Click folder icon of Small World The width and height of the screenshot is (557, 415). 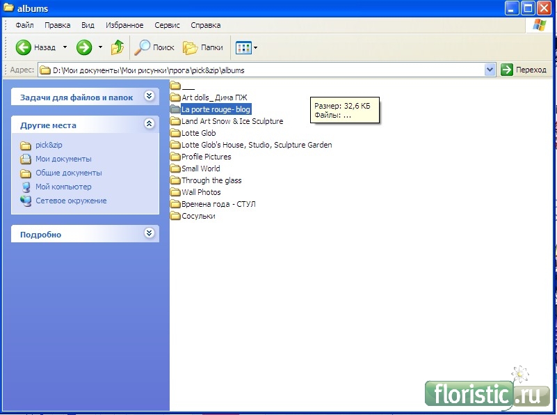point(175,169)
